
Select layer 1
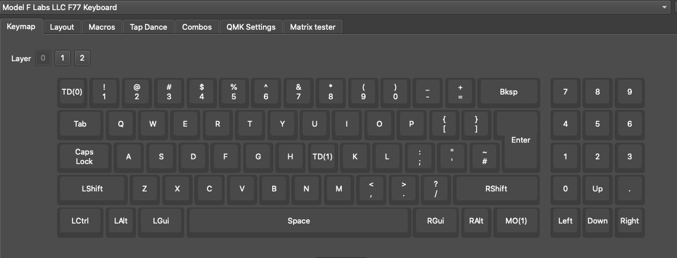point(62,58)
